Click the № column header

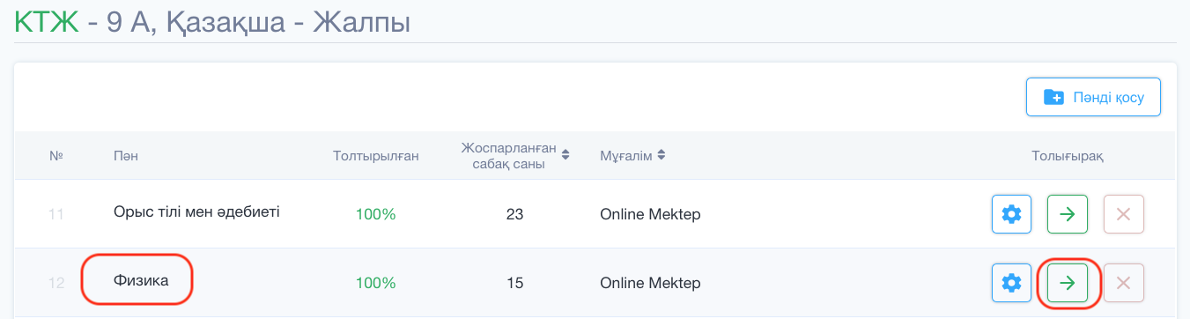click(56, 156)
